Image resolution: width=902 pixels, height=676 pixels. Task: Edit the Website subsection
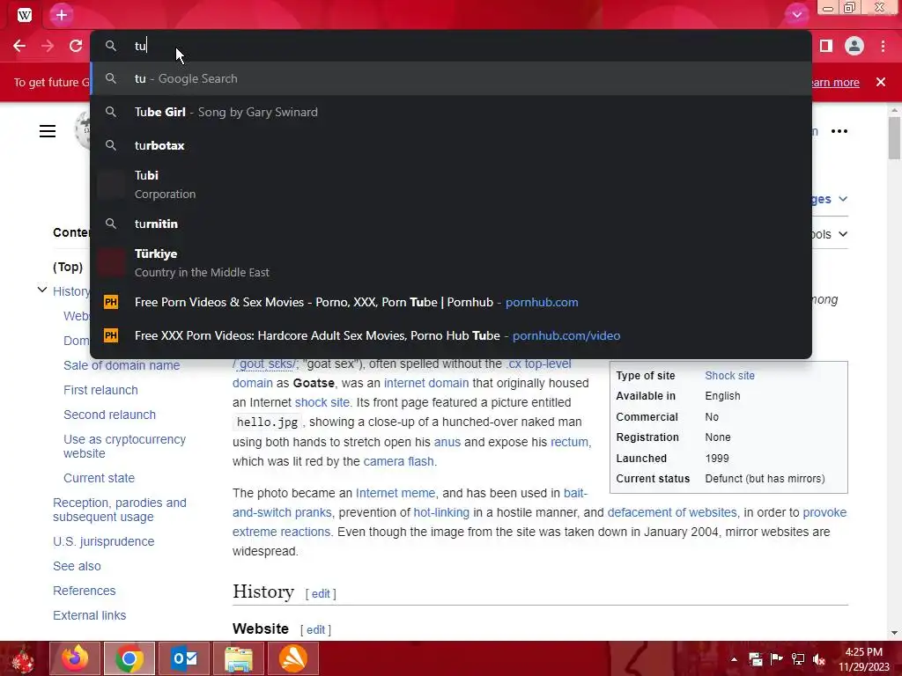click(x=315, y=630)
